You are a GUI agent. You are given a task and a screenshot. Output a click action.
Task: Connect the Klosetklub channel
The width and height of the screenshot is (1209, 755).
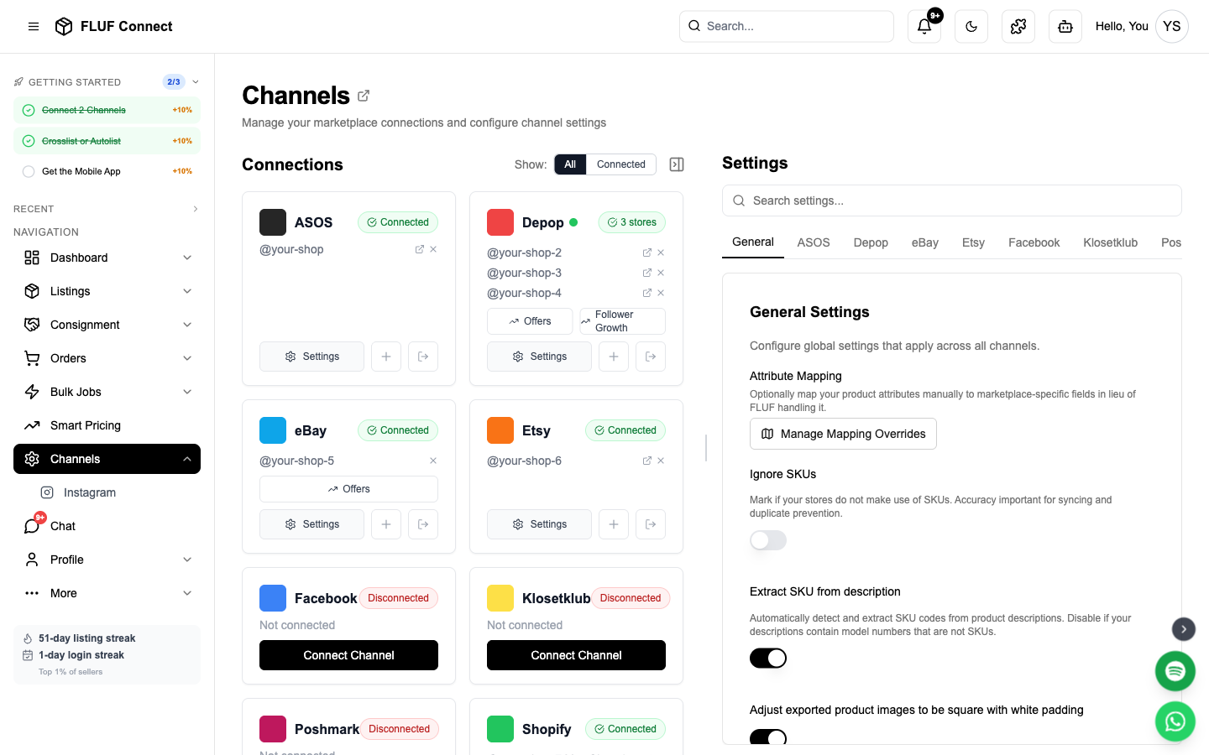coord(576,655)
